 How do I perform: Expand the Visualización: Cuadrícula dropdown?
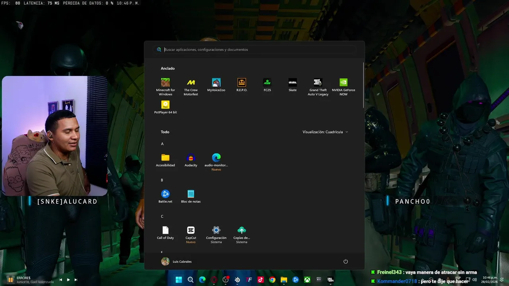point(325,132)
